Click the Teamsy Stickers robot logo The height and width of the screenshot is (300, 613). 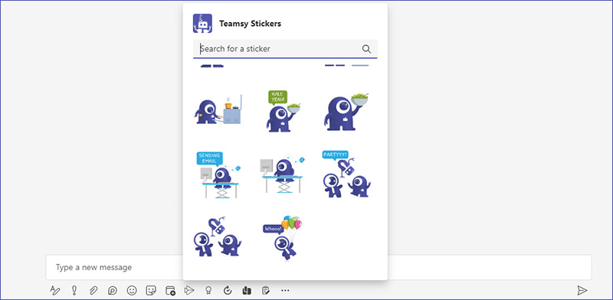[202, 24]
